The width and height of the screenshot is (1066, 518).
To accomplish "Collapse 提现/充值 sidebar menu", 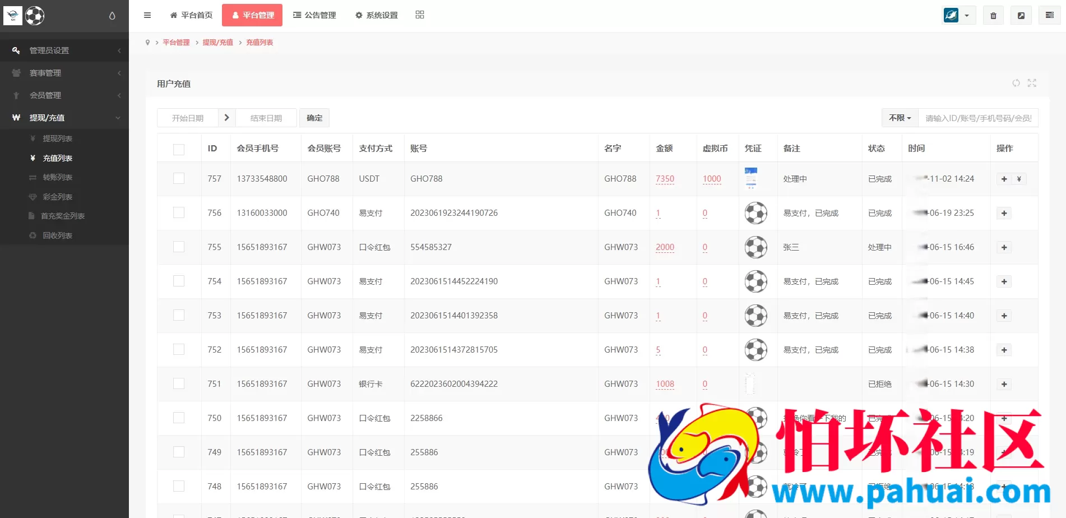I will (x=64, y=118).
